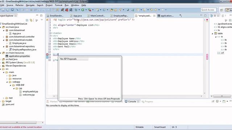Open the Navigate menu
This screenshot has height=130, width=232.
tap(30, 5)
